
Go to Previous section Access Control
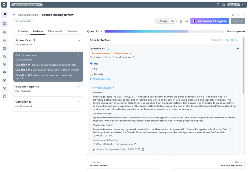[x=123, y=164]
